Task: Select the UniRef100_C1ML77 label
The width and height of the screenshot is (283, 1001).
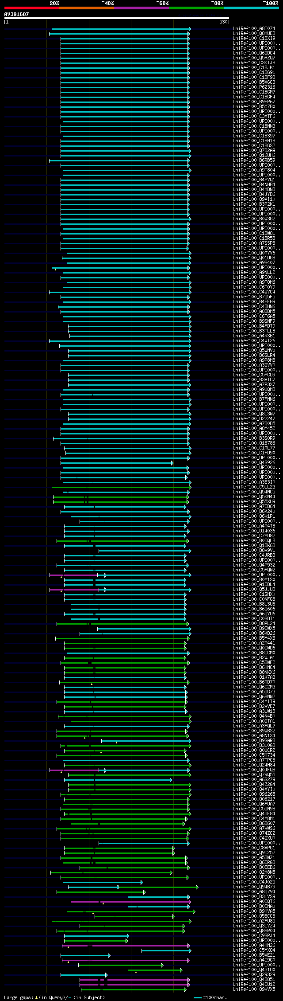Action: pos(254,448)
